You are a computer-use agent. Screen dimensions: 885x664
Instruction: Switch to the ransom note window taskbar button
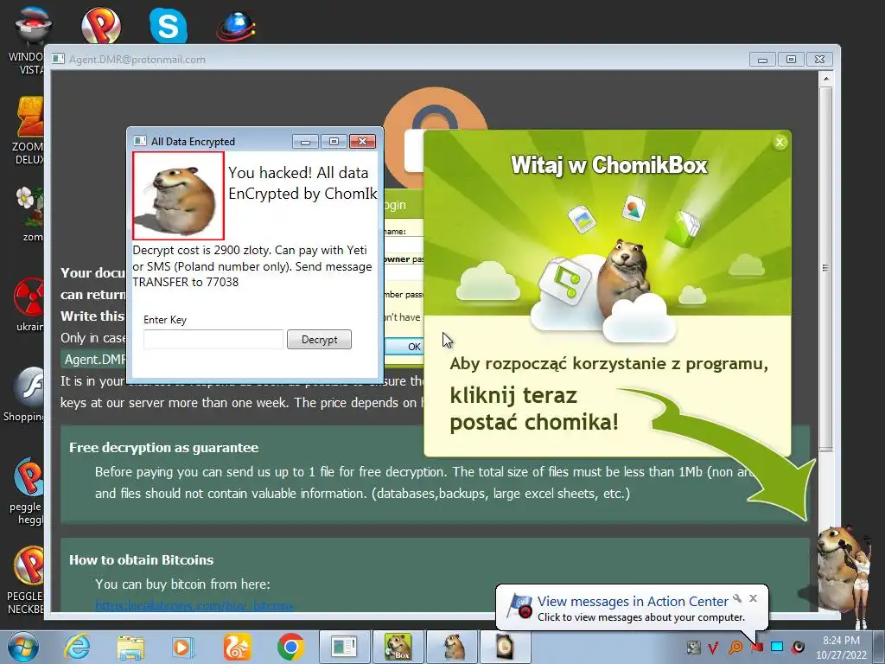[344, 647]
